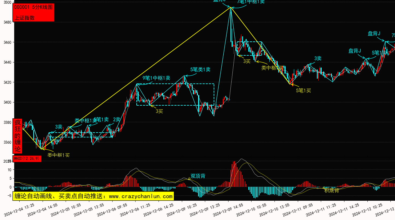Viewport: 395px width, 220px height.
Task: Click the 3380 price axis value
Action: (x=7, y=122)
